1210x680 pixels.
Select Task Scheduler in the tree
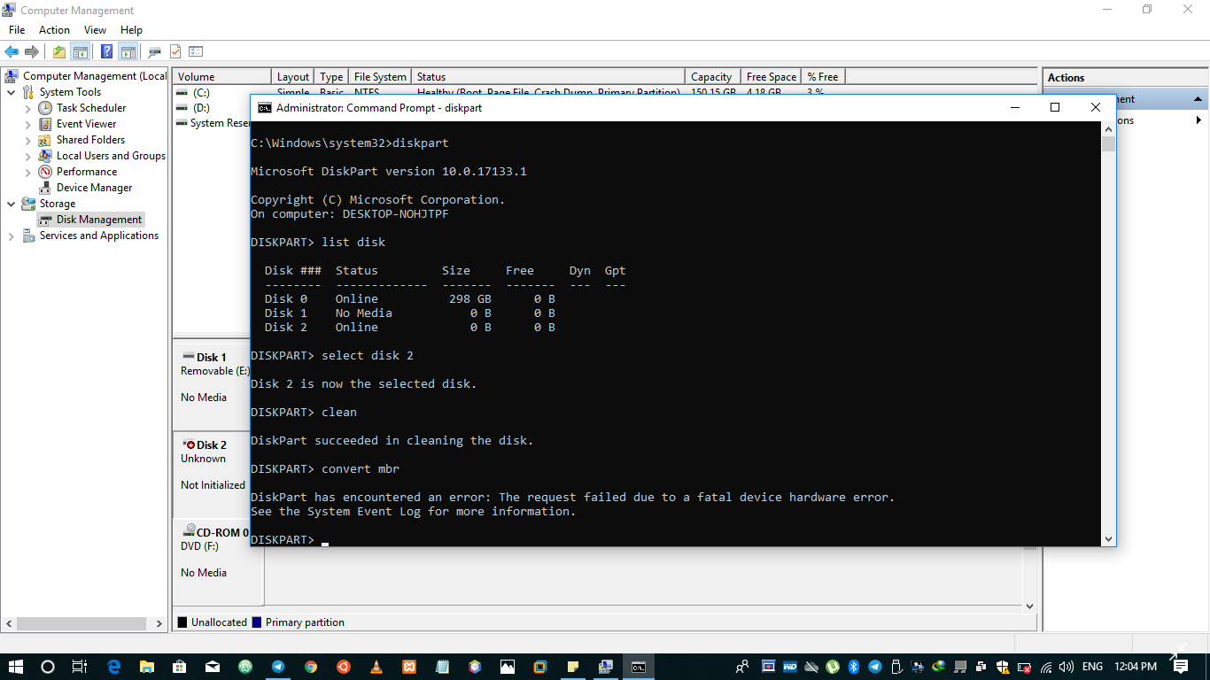click(91, 108)
